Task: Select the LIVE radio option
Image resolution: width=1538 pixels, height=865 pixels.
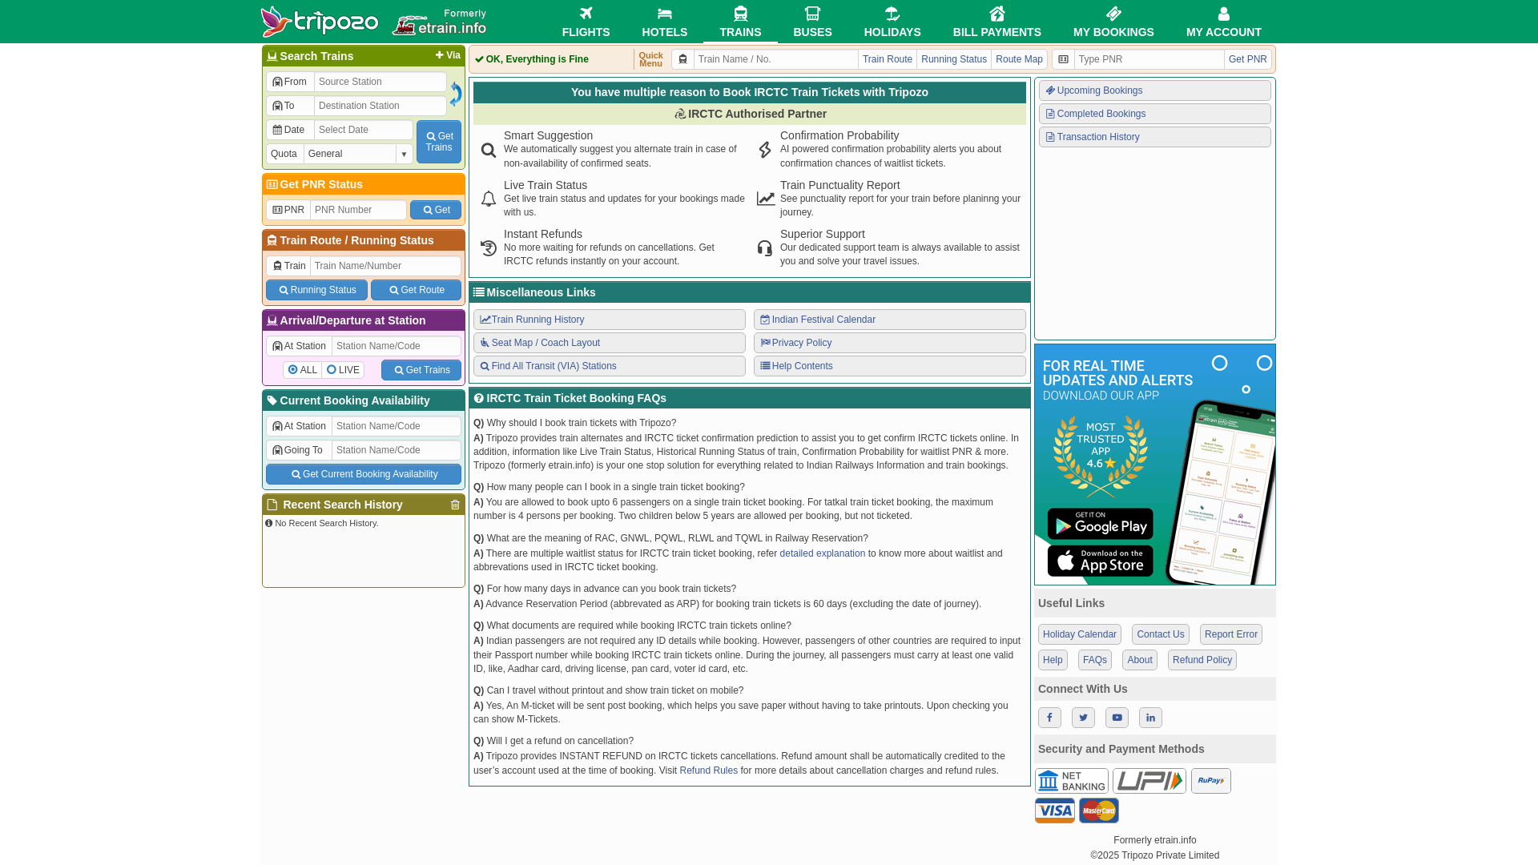Action: pos(343,370)
